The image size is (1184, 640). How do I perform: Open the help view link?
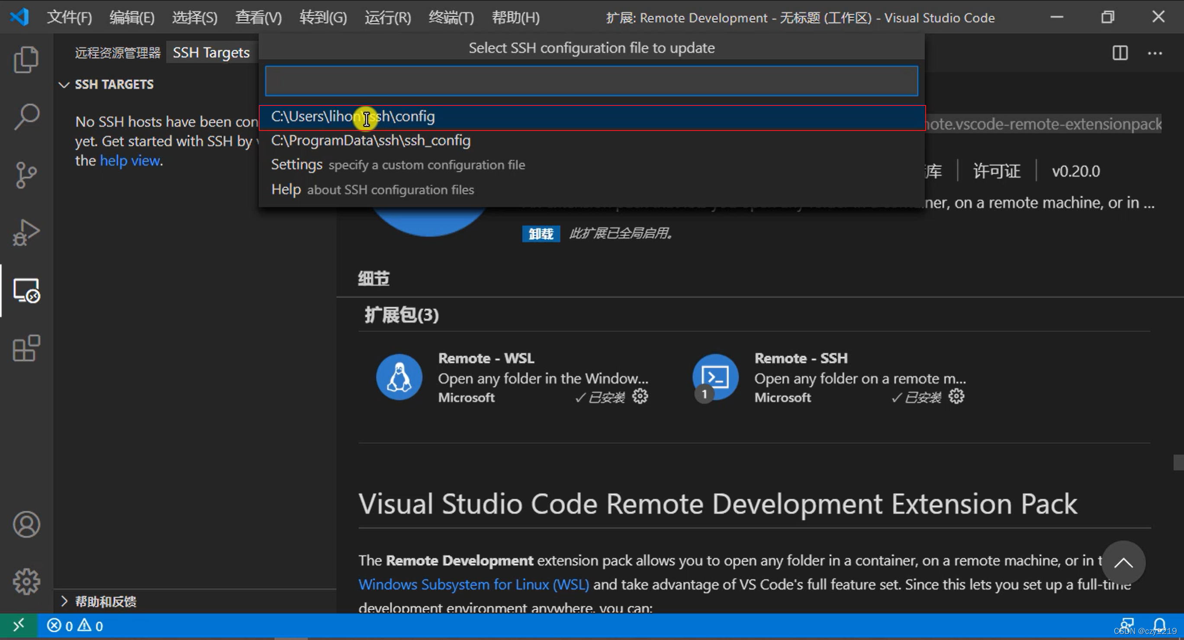coord(130,161)
